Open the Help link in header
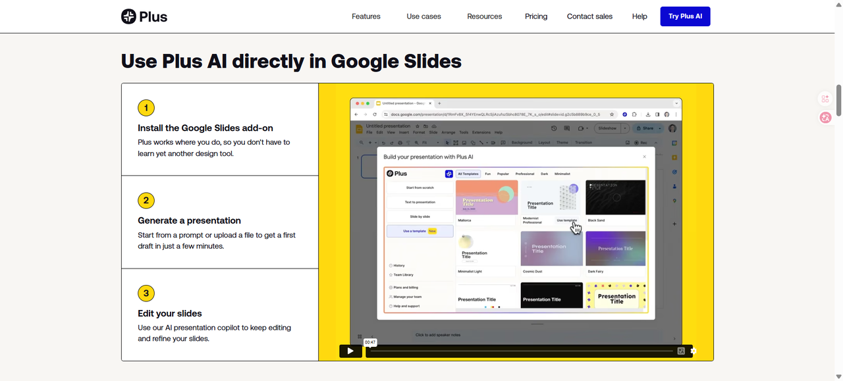The width and height of the screenshot is (843, 381). click(639, 16)
